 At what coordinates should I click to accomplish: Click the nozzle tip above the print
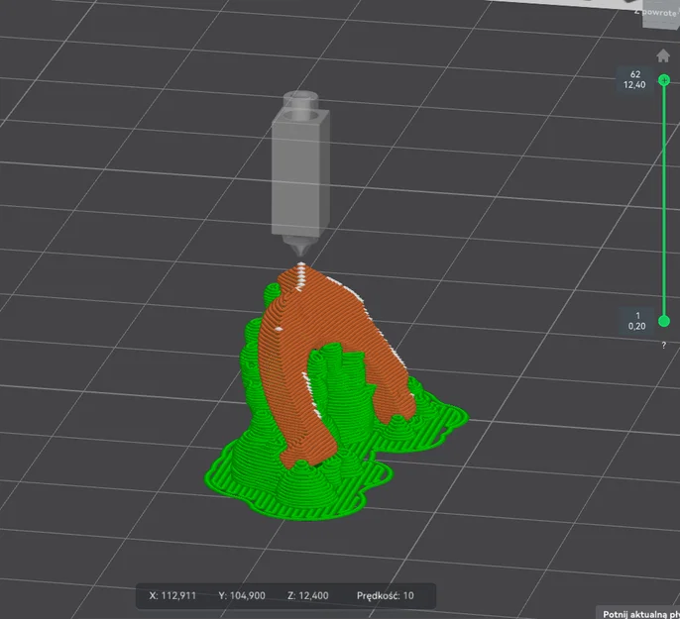point(300,252)
